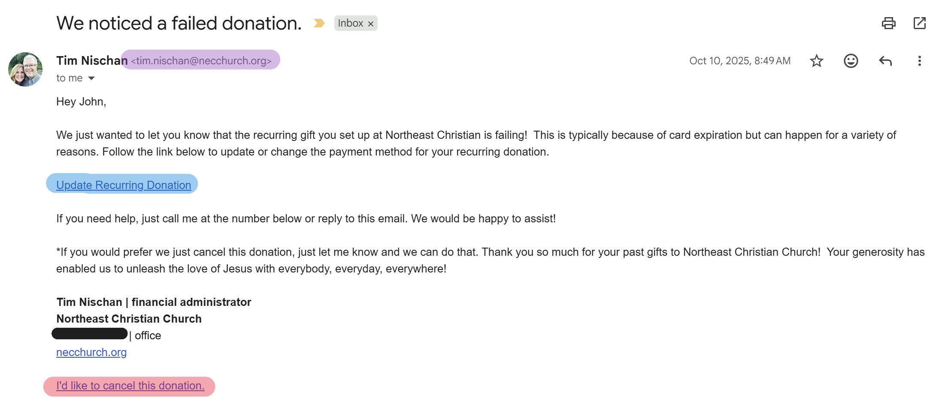Open the Update Recurring Donation link

point(124,185)
